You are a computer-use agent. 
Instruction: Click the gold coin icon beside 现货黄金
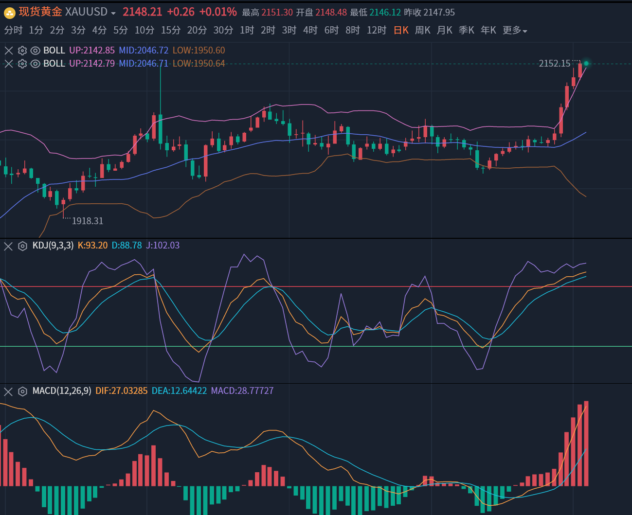tap(10, 13)
